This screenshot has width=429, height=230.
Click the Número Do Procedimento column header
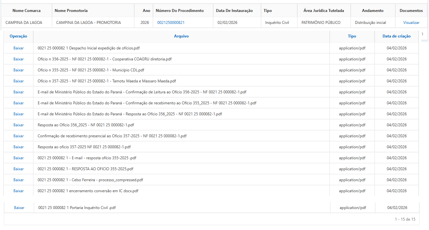180,11
